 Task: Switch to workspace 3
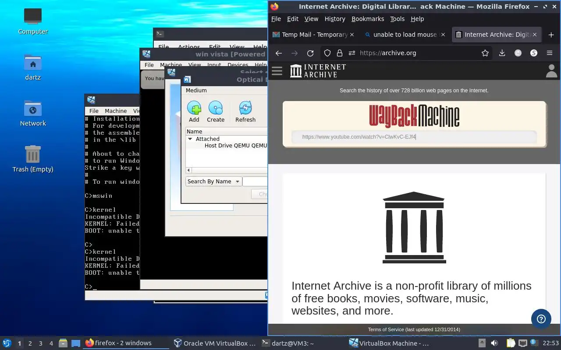(40, 343)
